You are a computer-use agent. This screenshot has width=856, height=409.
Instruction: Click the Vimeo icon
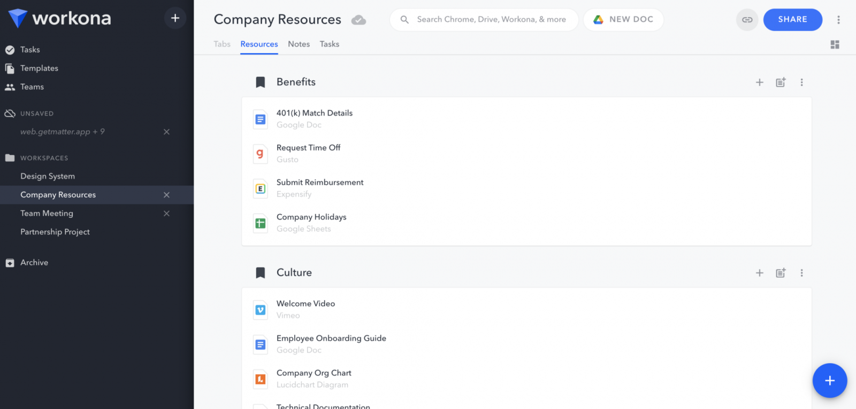pyautogui.click(x=261, y=310)
